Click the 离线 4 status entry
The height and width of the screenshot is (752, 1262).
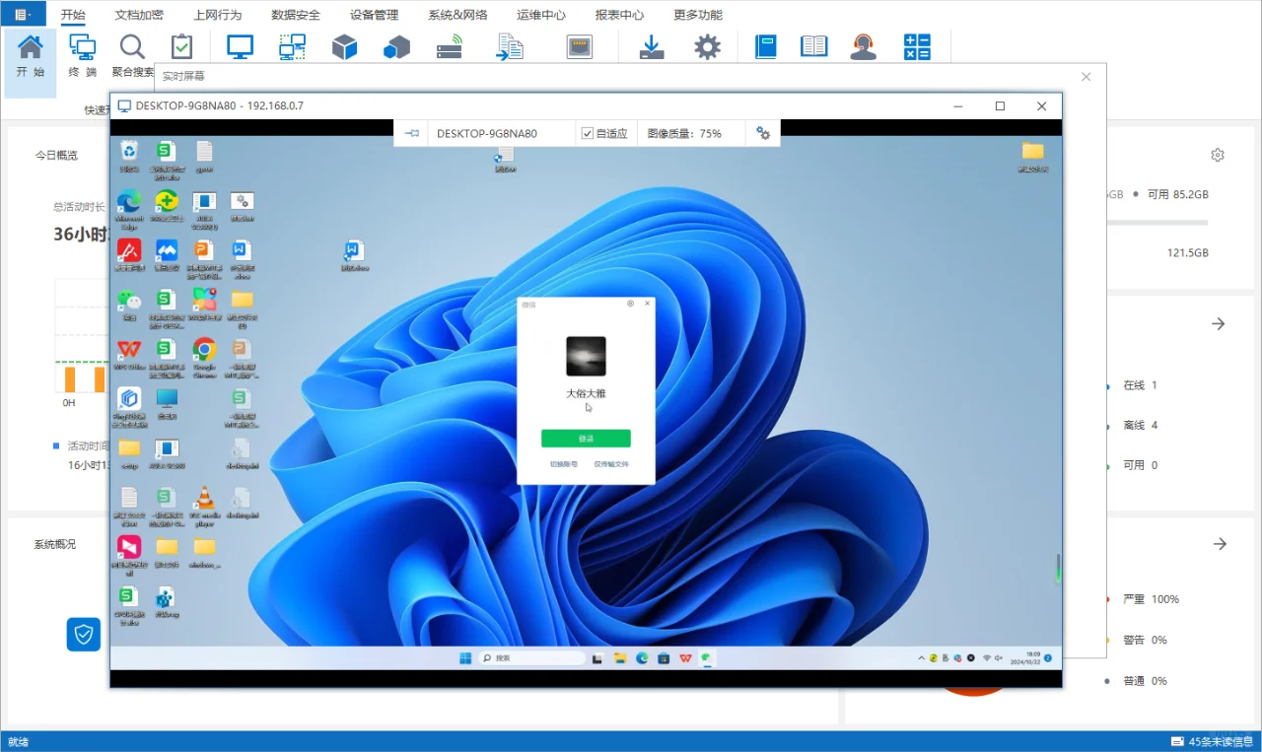click(x=1140, y=425)
